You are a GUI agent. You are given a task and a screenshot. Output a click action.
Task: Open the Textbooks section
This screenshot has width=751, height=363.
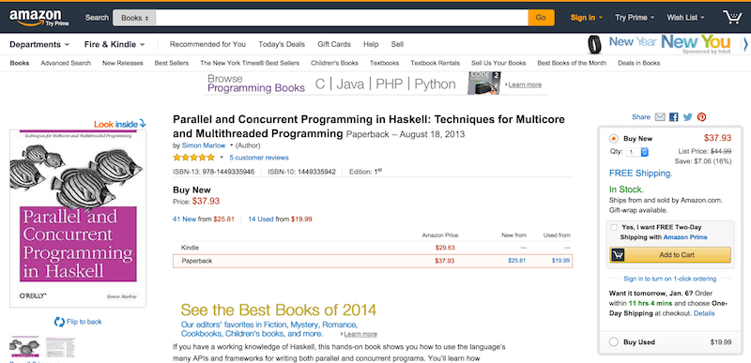coord(384,63)
